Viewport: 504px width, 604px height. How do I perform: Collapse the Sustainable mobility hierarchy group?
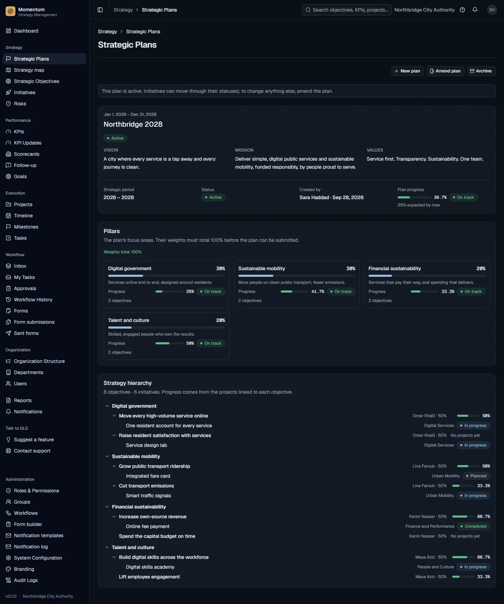click(107, 456)
